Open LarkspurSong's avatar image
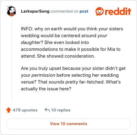The width and height of the screenshot is (137, 135). [11, 11]
